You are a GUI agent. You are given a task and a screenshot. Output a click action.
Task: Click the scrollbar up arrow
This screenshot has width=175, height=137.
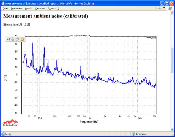172,13
